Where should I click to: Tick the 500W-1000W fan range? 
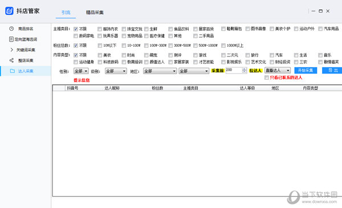pos(196,46)
